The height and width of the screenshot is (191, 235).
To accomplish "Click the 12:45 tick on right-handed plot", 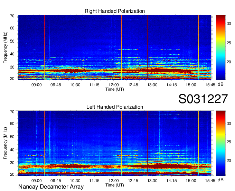I will [x=133, y=85].
